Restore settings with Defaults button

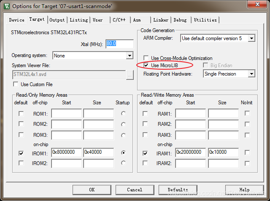(178, 190)
